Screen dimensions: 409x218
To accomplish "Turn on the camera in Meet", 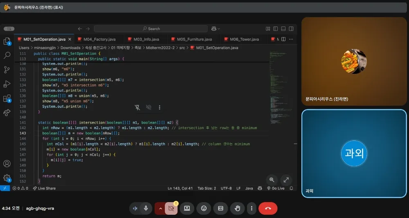I will 171,208.
